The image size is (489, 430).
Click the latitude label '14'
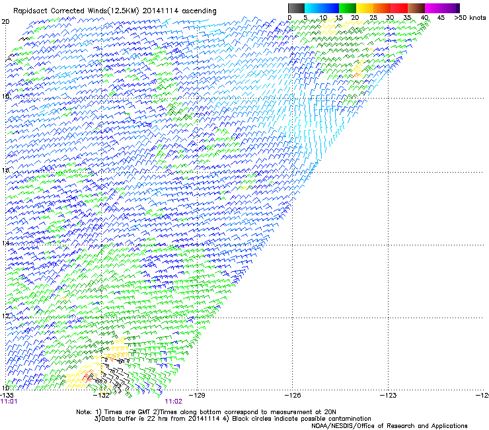tap(5, 243)
